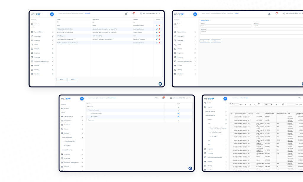
Task: Delete the GRN Trigger 1 workflow row
Action: click(159, 36)
